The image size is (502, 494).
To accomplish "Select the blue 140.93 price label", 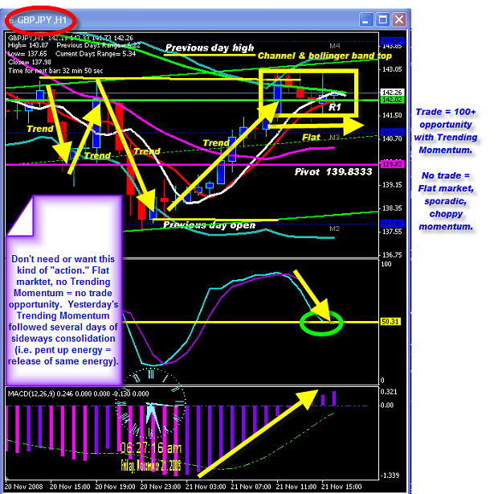I will point(392,132).
